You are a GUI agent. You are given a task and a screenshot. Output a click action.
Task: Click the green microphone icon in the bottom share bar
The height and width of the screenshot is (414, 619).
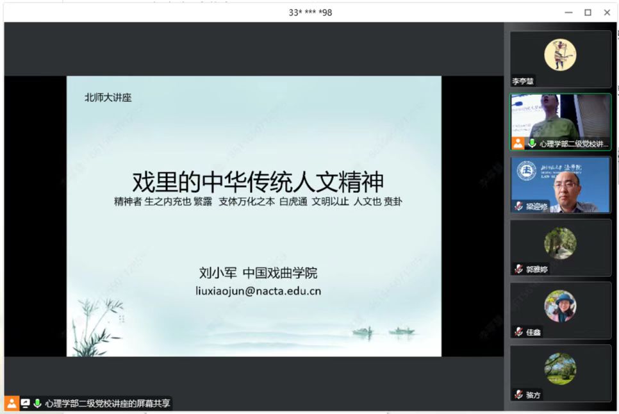[x=37, y=404]
